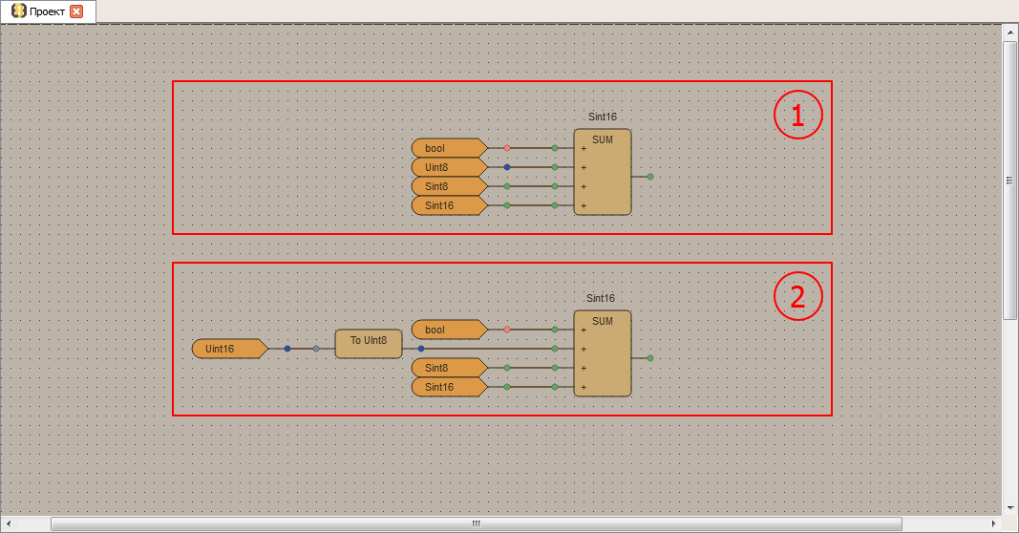
Task: Select the Uint8 input block
Action: point(447,167)
